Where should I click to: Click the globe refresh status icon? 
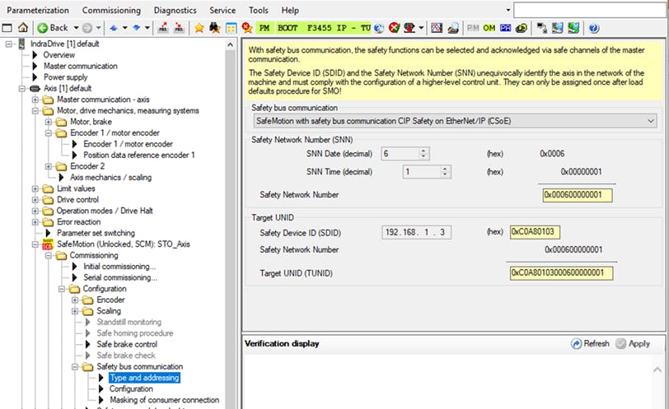point(379,28)
